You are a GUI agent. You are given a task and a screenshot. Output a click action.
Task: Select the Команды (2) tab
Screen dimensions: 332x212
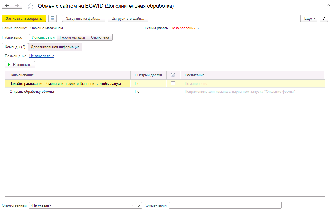(15, 47)
